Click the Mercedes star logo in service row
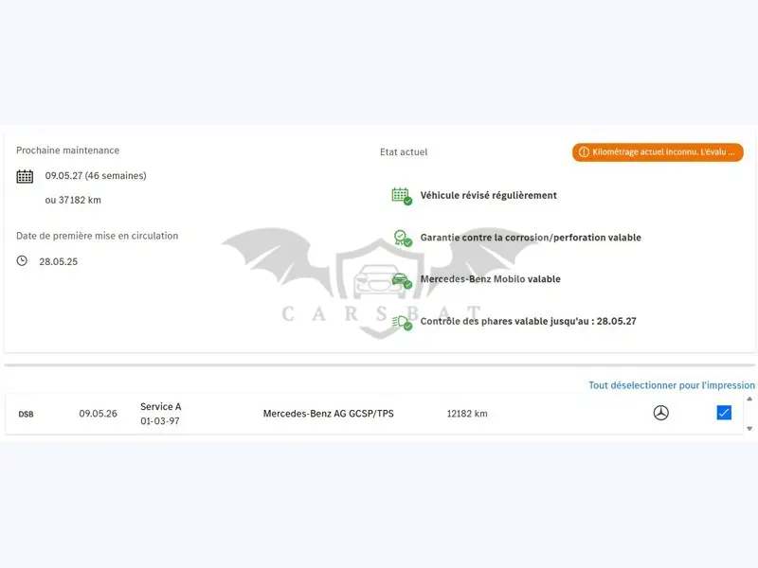This screenshot has height=568, width=758. coord(660,413)
